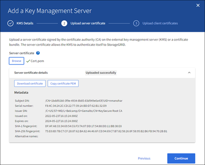205x165 pixels.
Task: Click the step 2 number circle
Action: tap(64, 23)
